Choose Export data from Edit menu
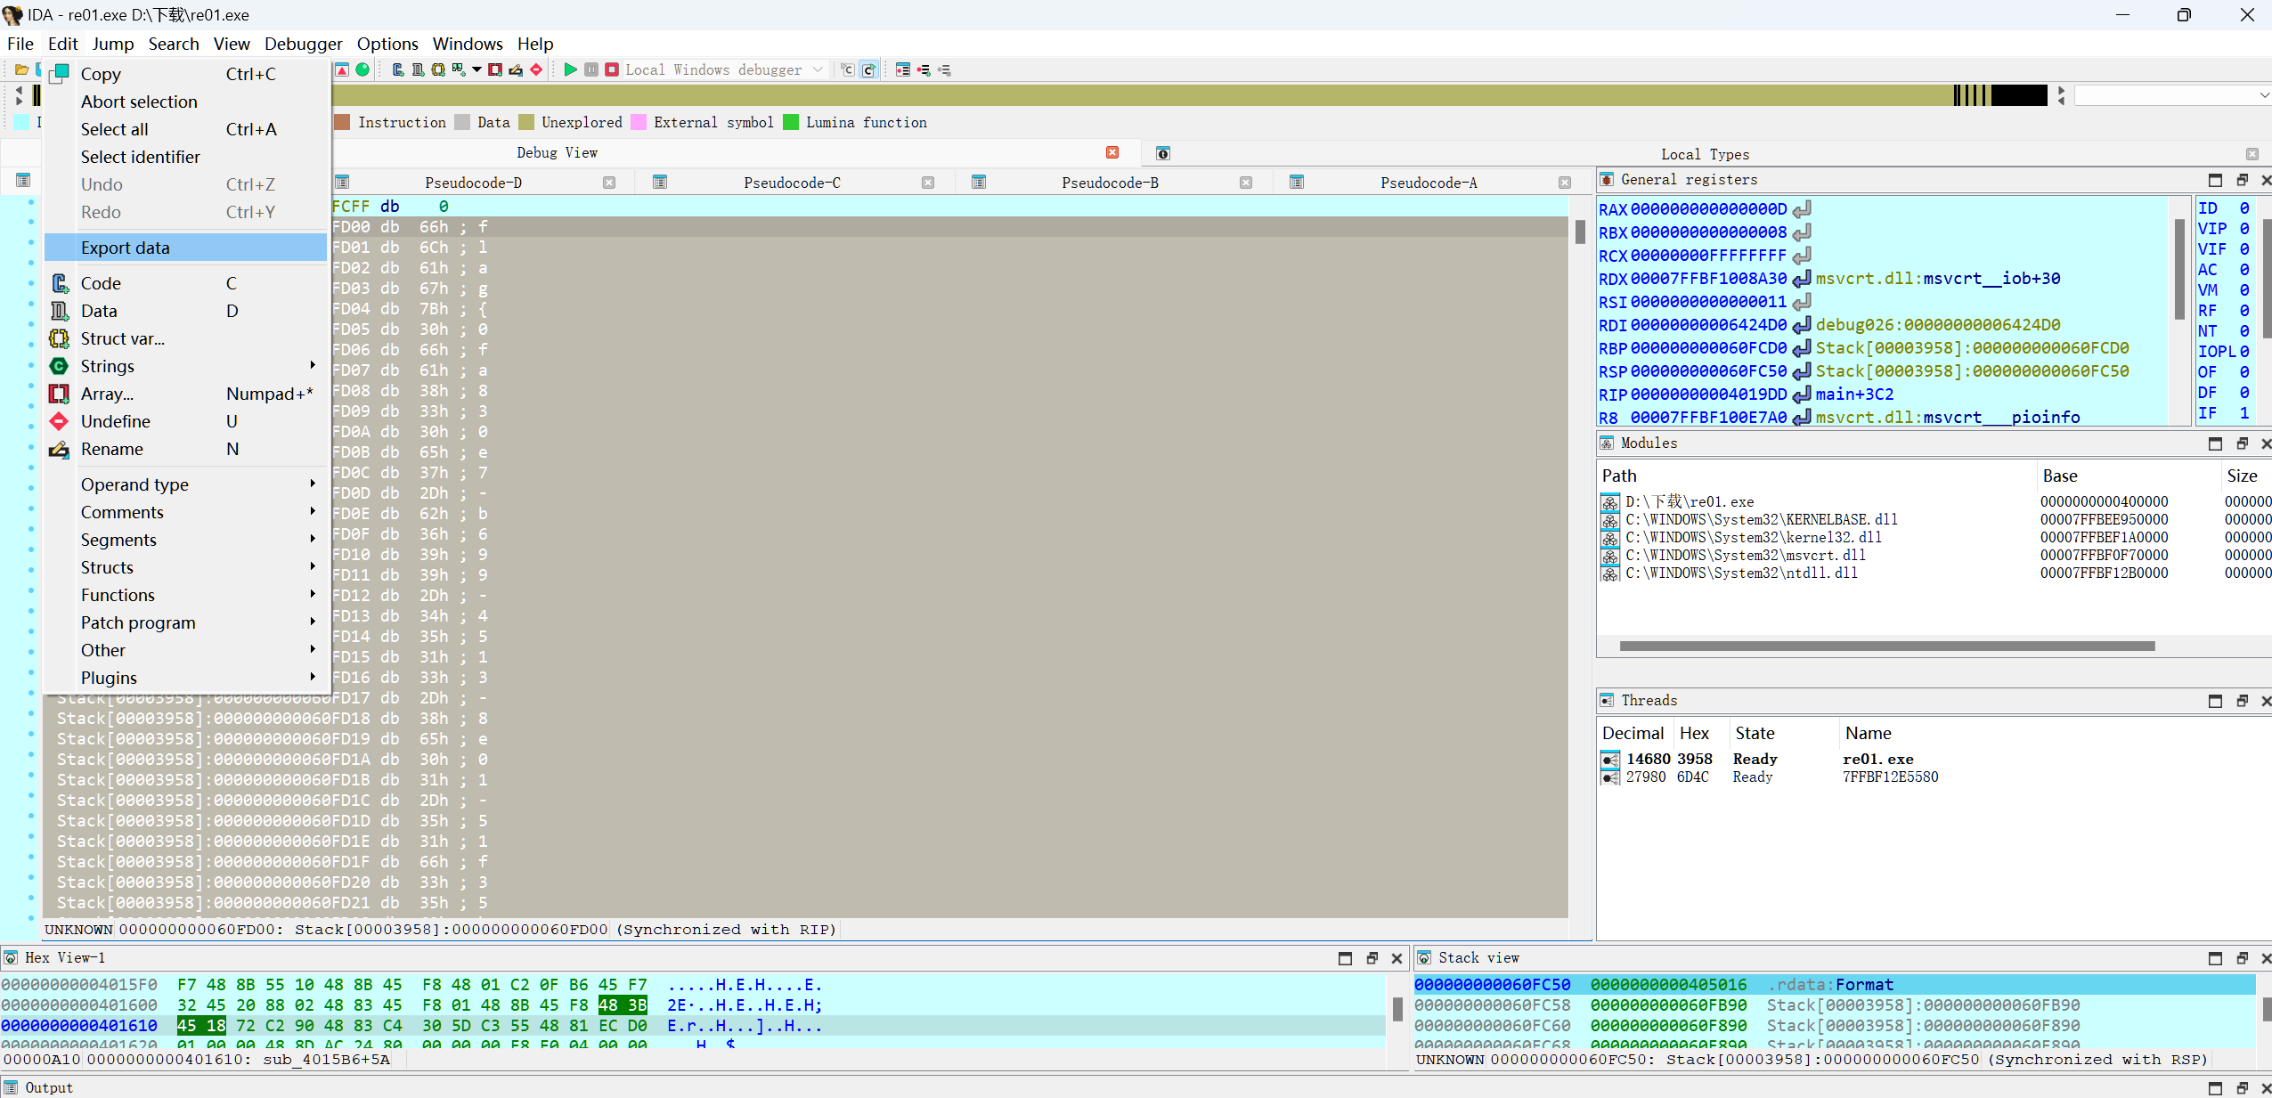2272x1098 pixels. 126,248
